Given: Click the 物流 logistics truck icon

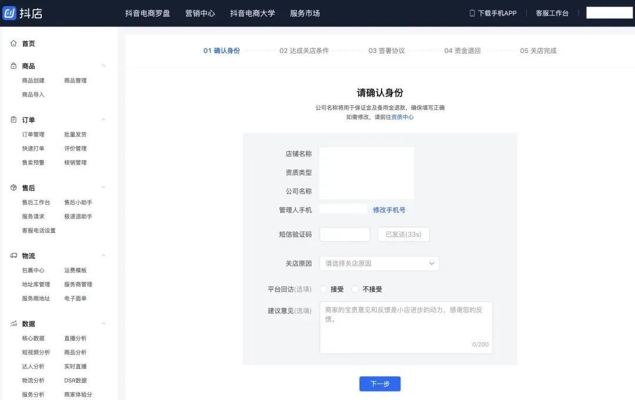Looking at the screenshot, I should point(14,255).
